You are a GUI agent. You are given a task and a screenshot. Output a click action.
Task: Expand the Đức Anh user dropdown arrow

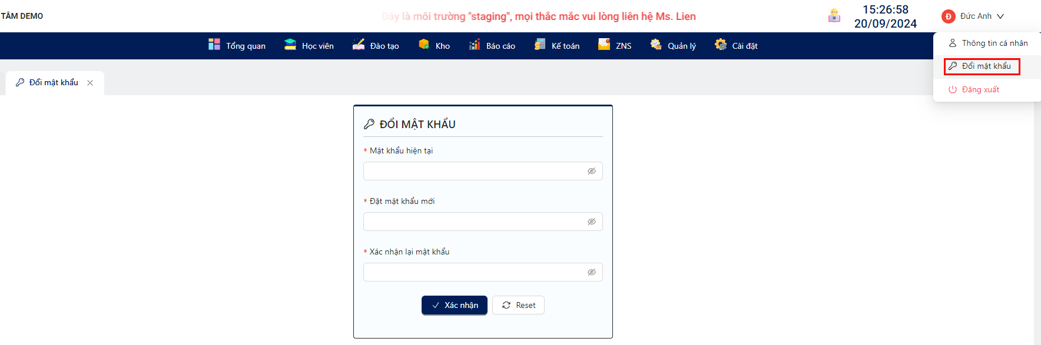[1000, 16]
